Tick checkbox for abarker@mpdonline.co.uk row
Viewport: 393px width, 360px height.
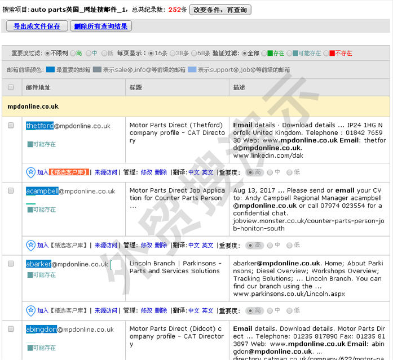click(11, 264)
